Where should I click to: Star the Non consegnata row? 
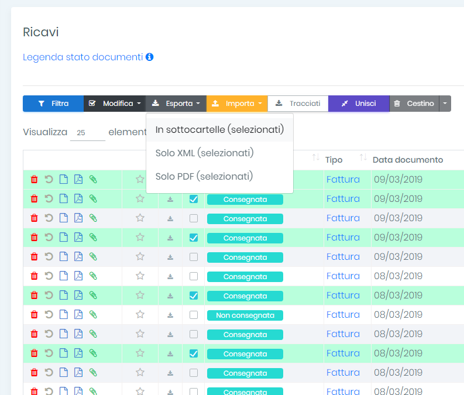click(140, 314)
